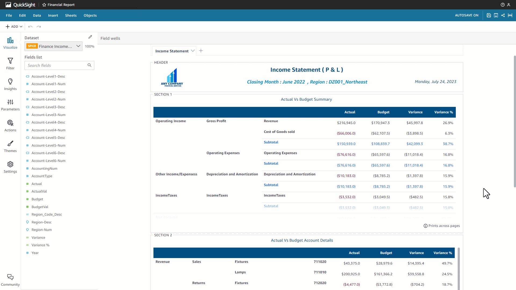The height and width of the screenshot is (290, 516).
Task: Click the share icon in top bar
Action: 503,15
